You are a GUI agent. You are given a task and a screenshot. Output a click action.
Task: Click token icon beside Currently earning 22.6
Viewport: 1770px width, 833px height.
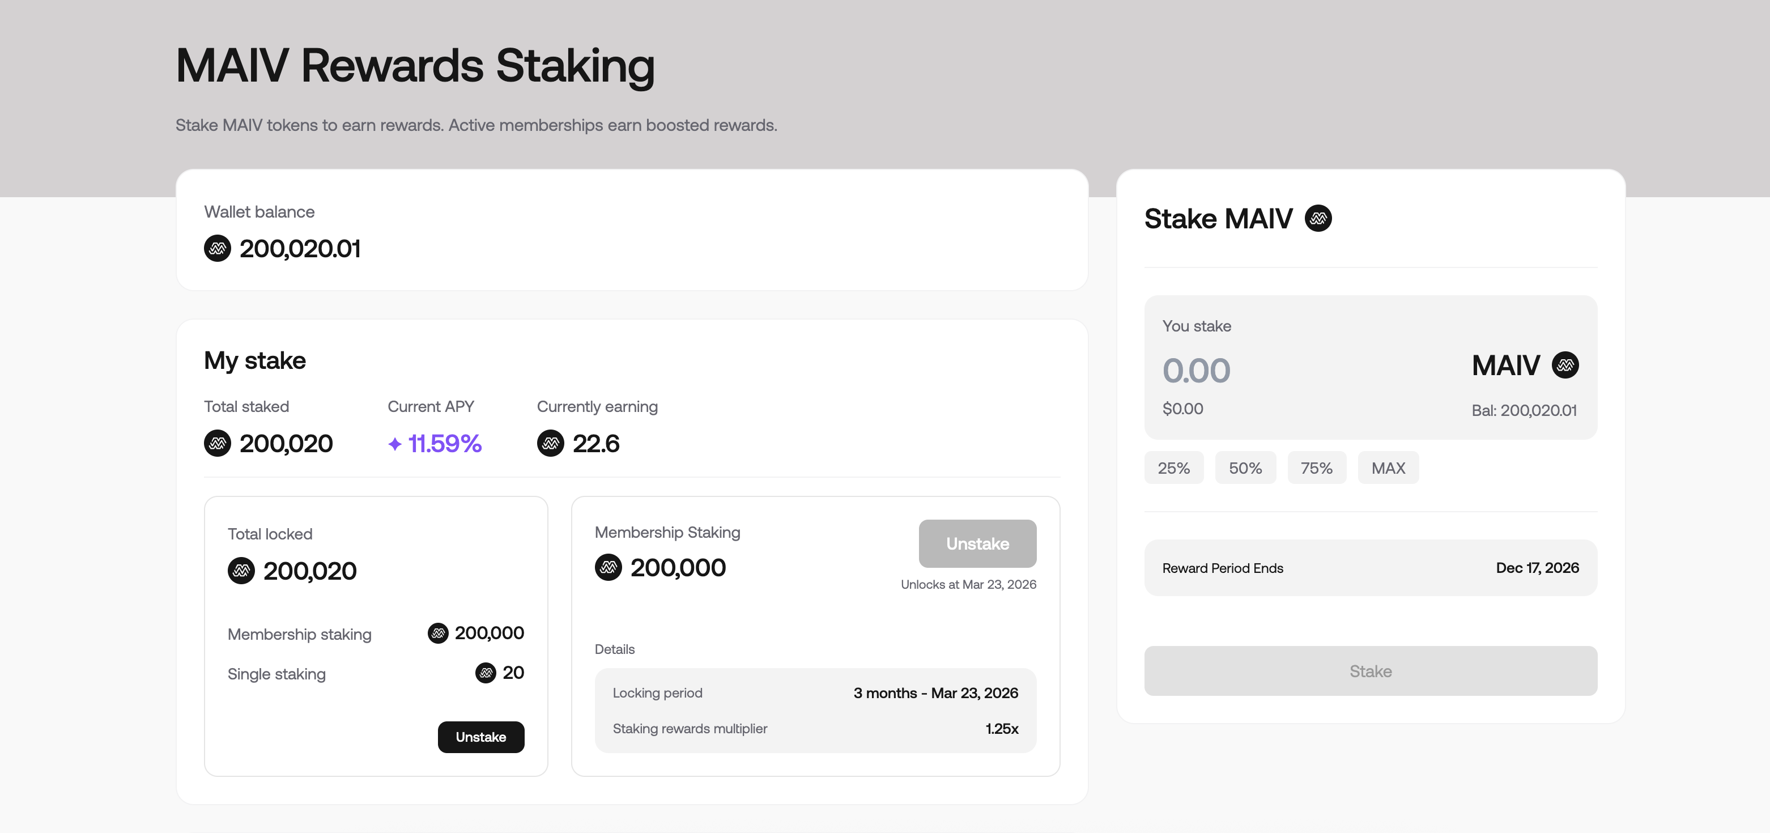pyautogui.click(x=550, y=443)
